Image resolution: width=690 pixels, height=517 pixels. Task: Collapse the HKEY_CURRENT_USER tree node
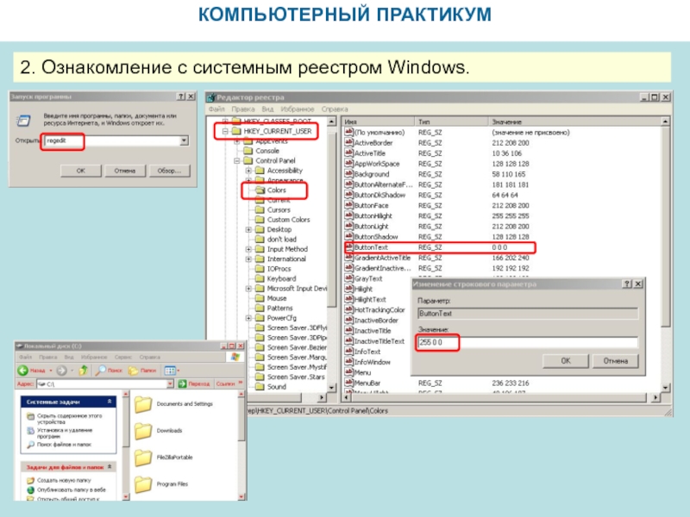tap(226, 131)
